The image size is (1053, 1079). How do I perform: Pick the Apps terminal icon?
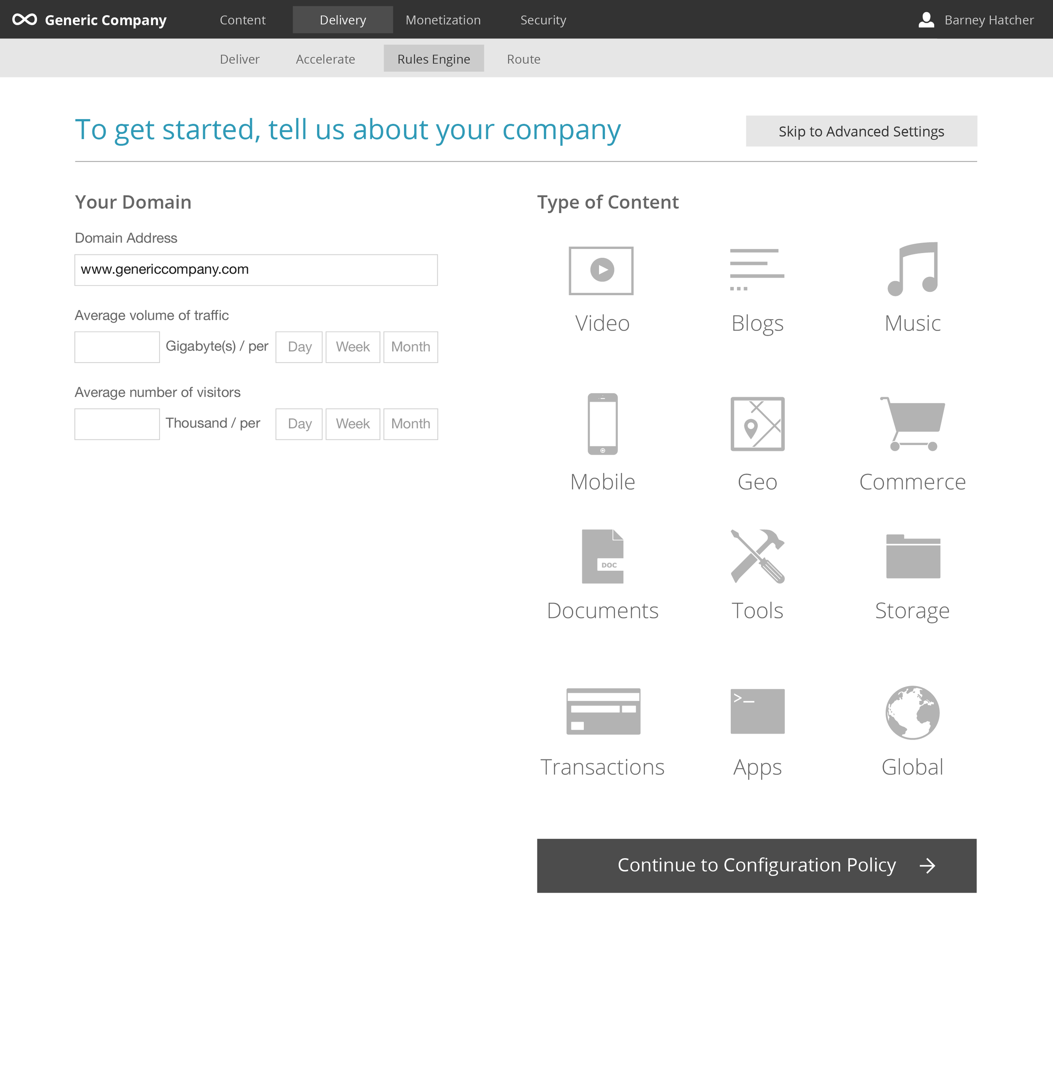click(757, 711)
